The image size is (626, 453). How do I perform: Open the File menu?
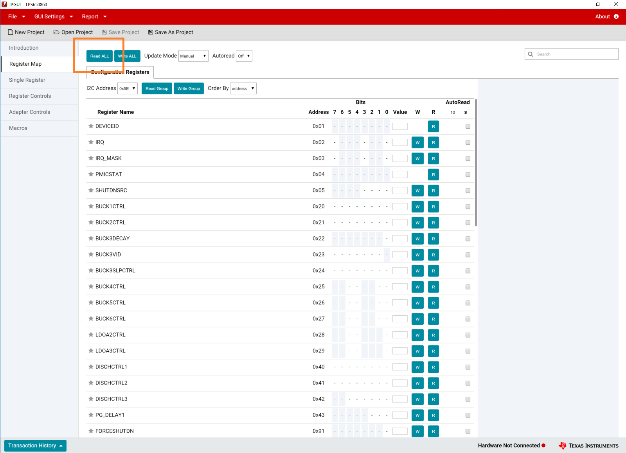[x=16, y=16]
